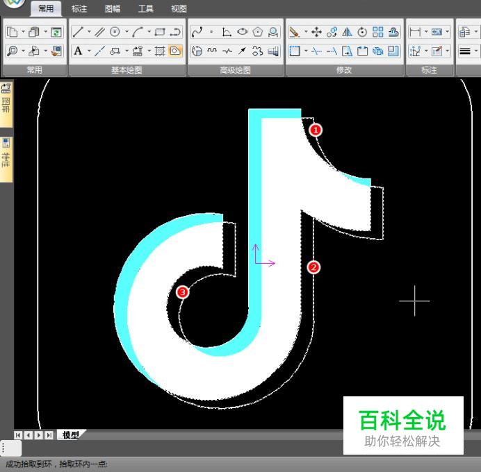Jump to the first sheet with navigation arrow
This screenshot has width=481, height=472.
[18, 435]
